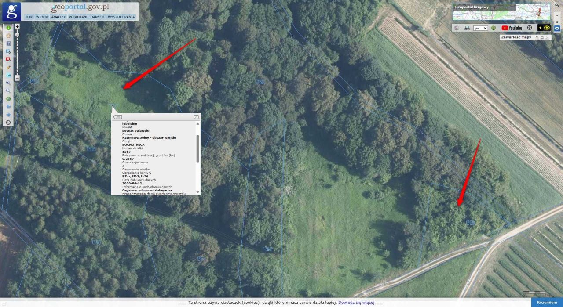
Task: Open the green help question icon
Action: click(494, 28)
